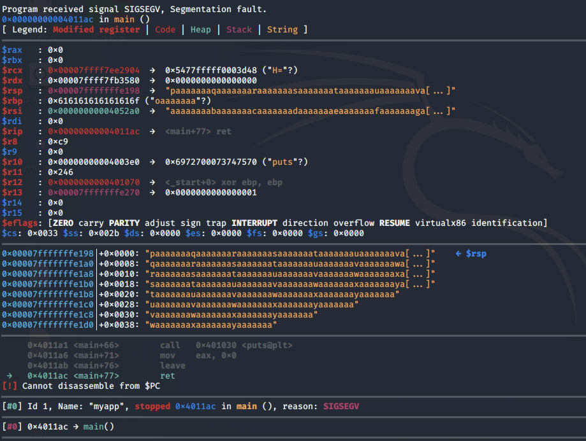Click the 'leave' instruction at main+76
The image size is (586, 441).
173,365
